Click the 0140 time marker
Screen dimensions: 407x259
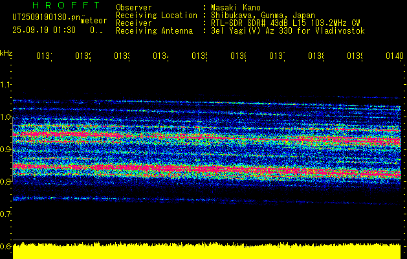pyautogui.click(x=394, y=56)
